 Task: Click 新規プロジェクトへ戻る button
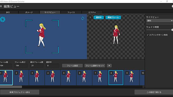point(20,92)
